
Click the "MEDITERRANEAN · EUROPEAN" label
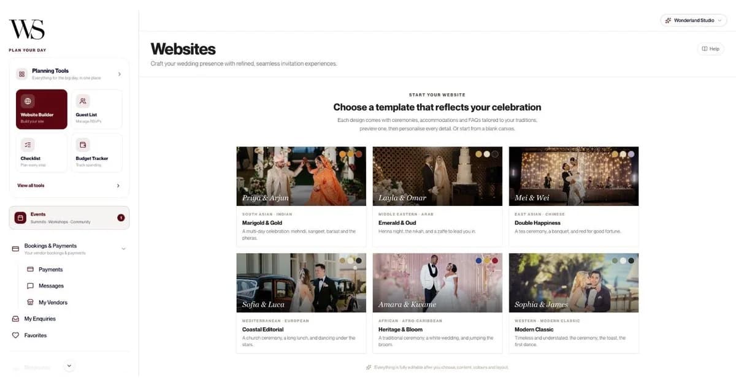[276, 321]
